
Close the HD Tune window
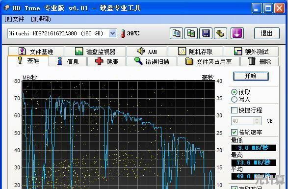tap(279, 8)
